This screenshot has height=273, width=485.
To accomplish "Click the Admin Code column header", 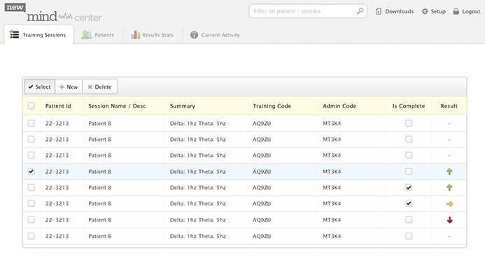I will (x=339, y=106).
